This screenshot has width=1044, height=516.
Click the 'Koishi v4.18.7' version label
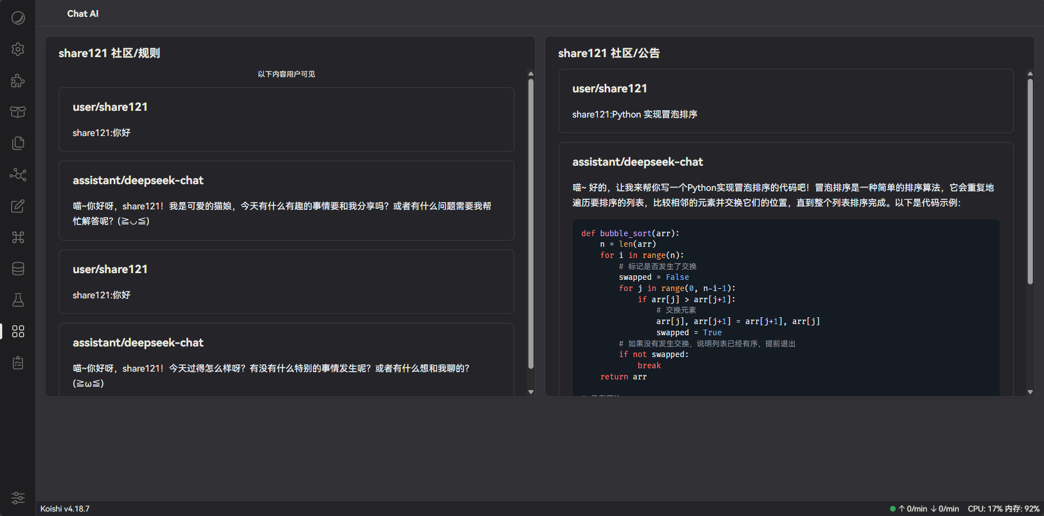point(65,509)
